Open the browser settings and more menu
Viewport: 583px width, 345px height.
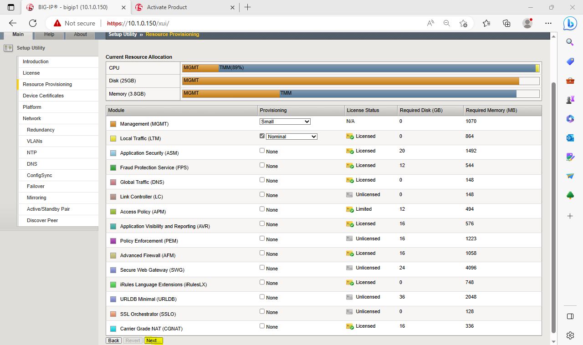click(x=548, y=23)
